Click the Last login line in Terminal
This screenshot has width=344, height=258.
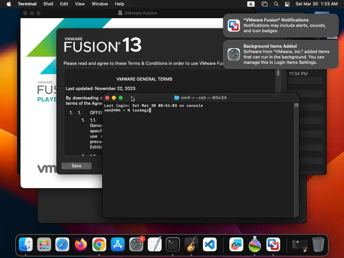point(153,105)
